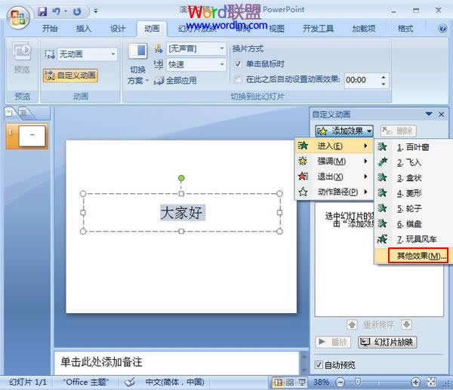Switch to the Add-Ins ribbon tab
453x390 pixels.
point(363,29)
